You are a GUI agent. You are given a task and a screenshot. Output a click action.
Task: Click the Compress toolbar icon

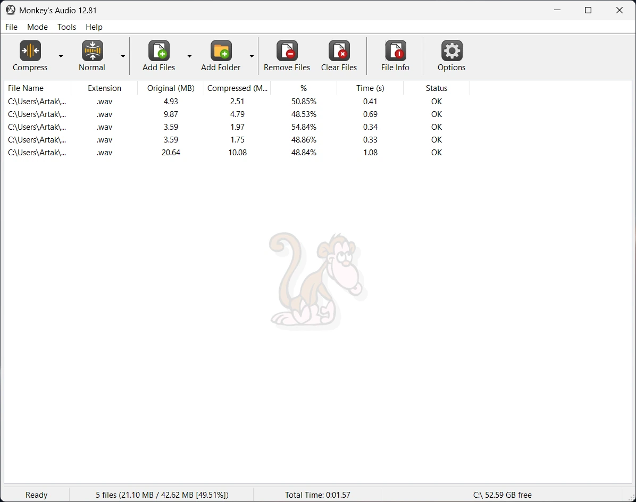click(x=30, y=51)
